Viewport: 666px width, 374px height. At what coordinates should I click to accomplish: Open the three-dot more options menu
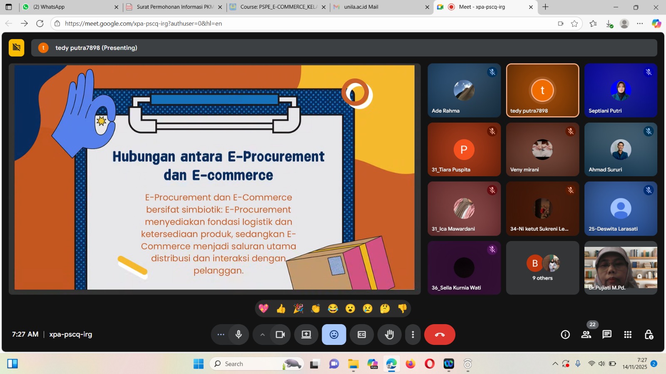[x=413, y=335]
